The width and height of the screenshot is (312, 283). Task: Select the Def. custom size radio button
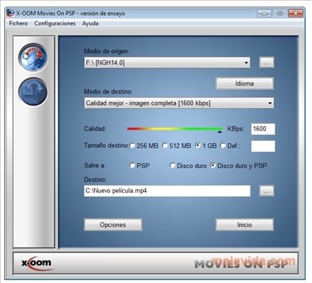pyautogui.click(x=223, y=146)
